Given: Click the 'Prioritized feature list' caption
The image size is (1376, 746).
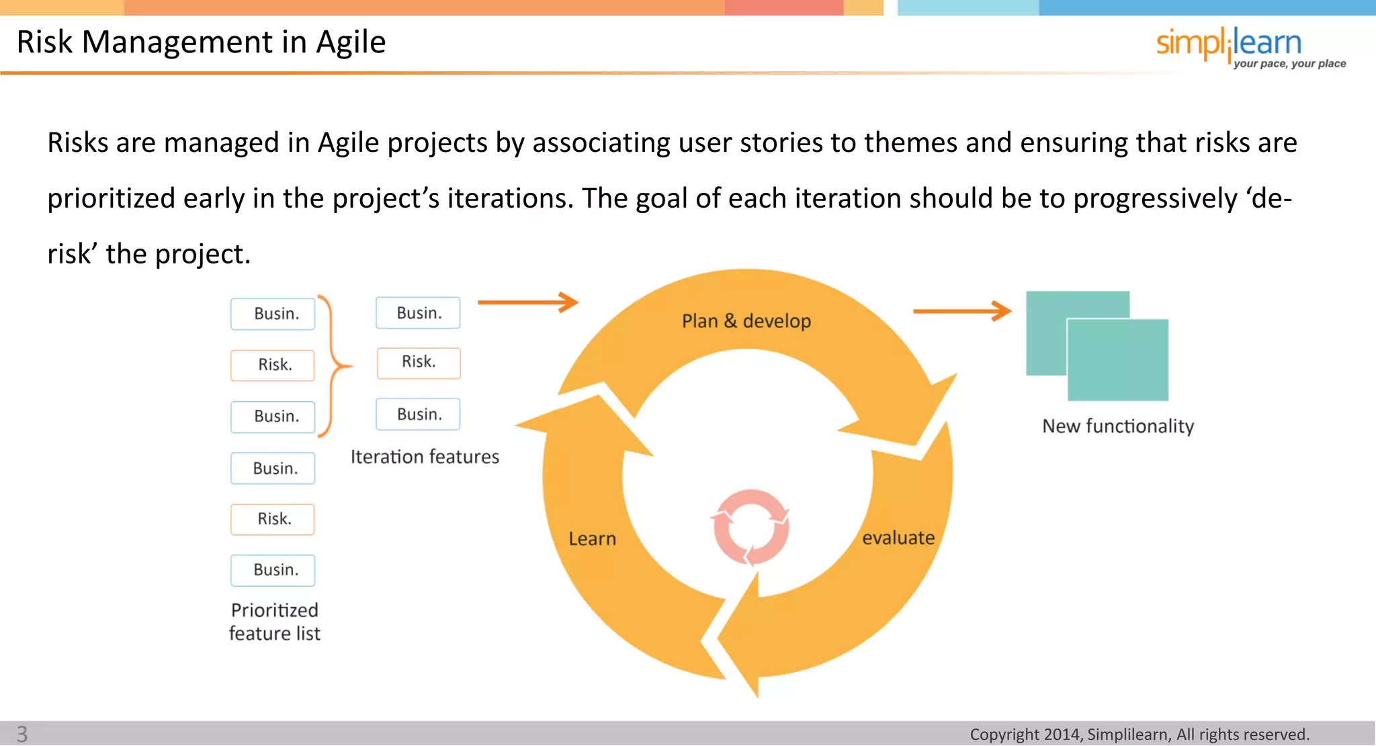Looking at the screenshot, I should (275, 622).
